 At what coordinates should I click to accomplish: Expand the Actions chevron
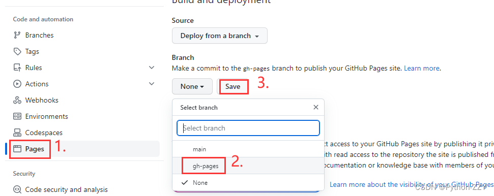[152, 84]
